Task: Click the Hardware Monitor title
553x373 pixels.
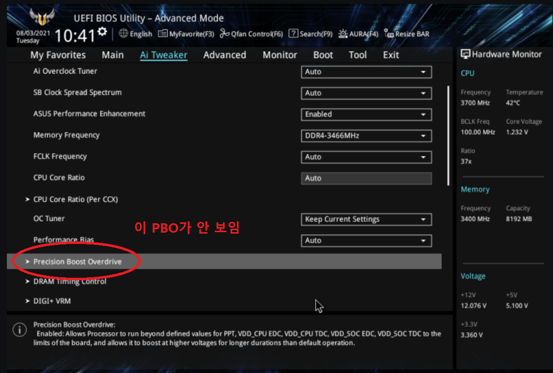Action: 507,54
